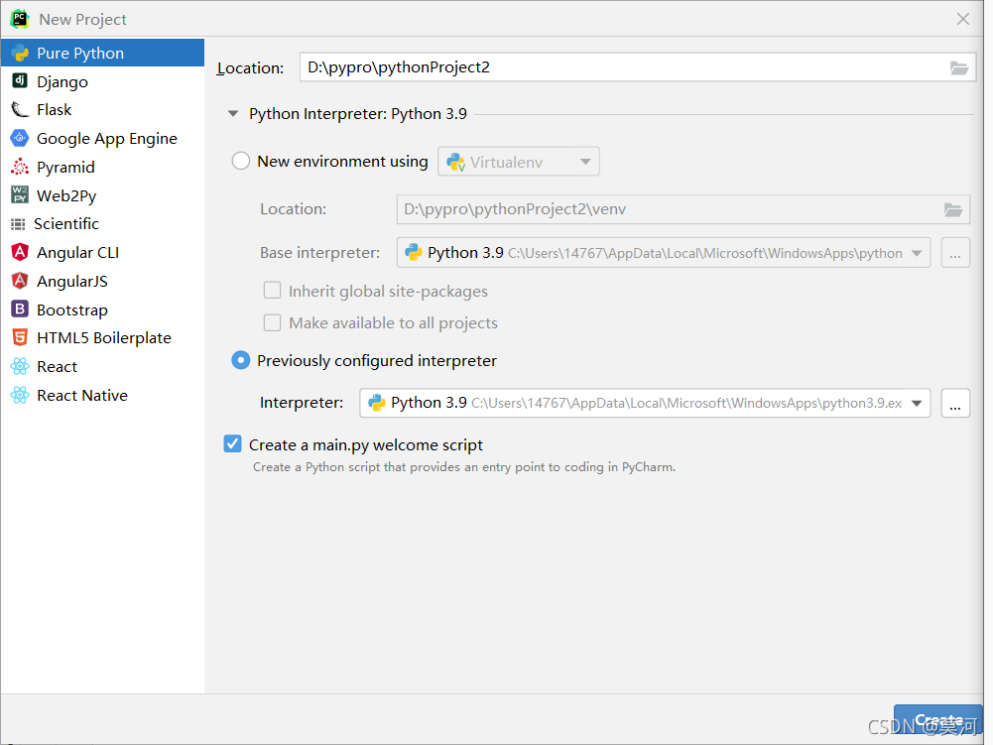Image resolution: width=993 pixels, height=745 pixels.
Task: Collapse the Python Interpreter section
Action: [x=233, y=114]
